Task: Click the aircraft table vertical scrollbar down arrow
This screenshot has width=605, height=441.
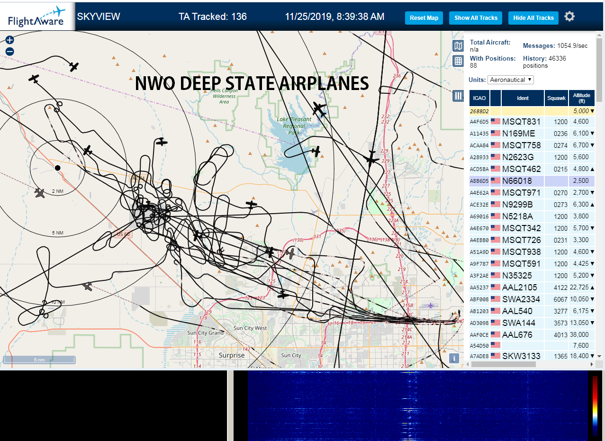Action: (x=599, y=356)
